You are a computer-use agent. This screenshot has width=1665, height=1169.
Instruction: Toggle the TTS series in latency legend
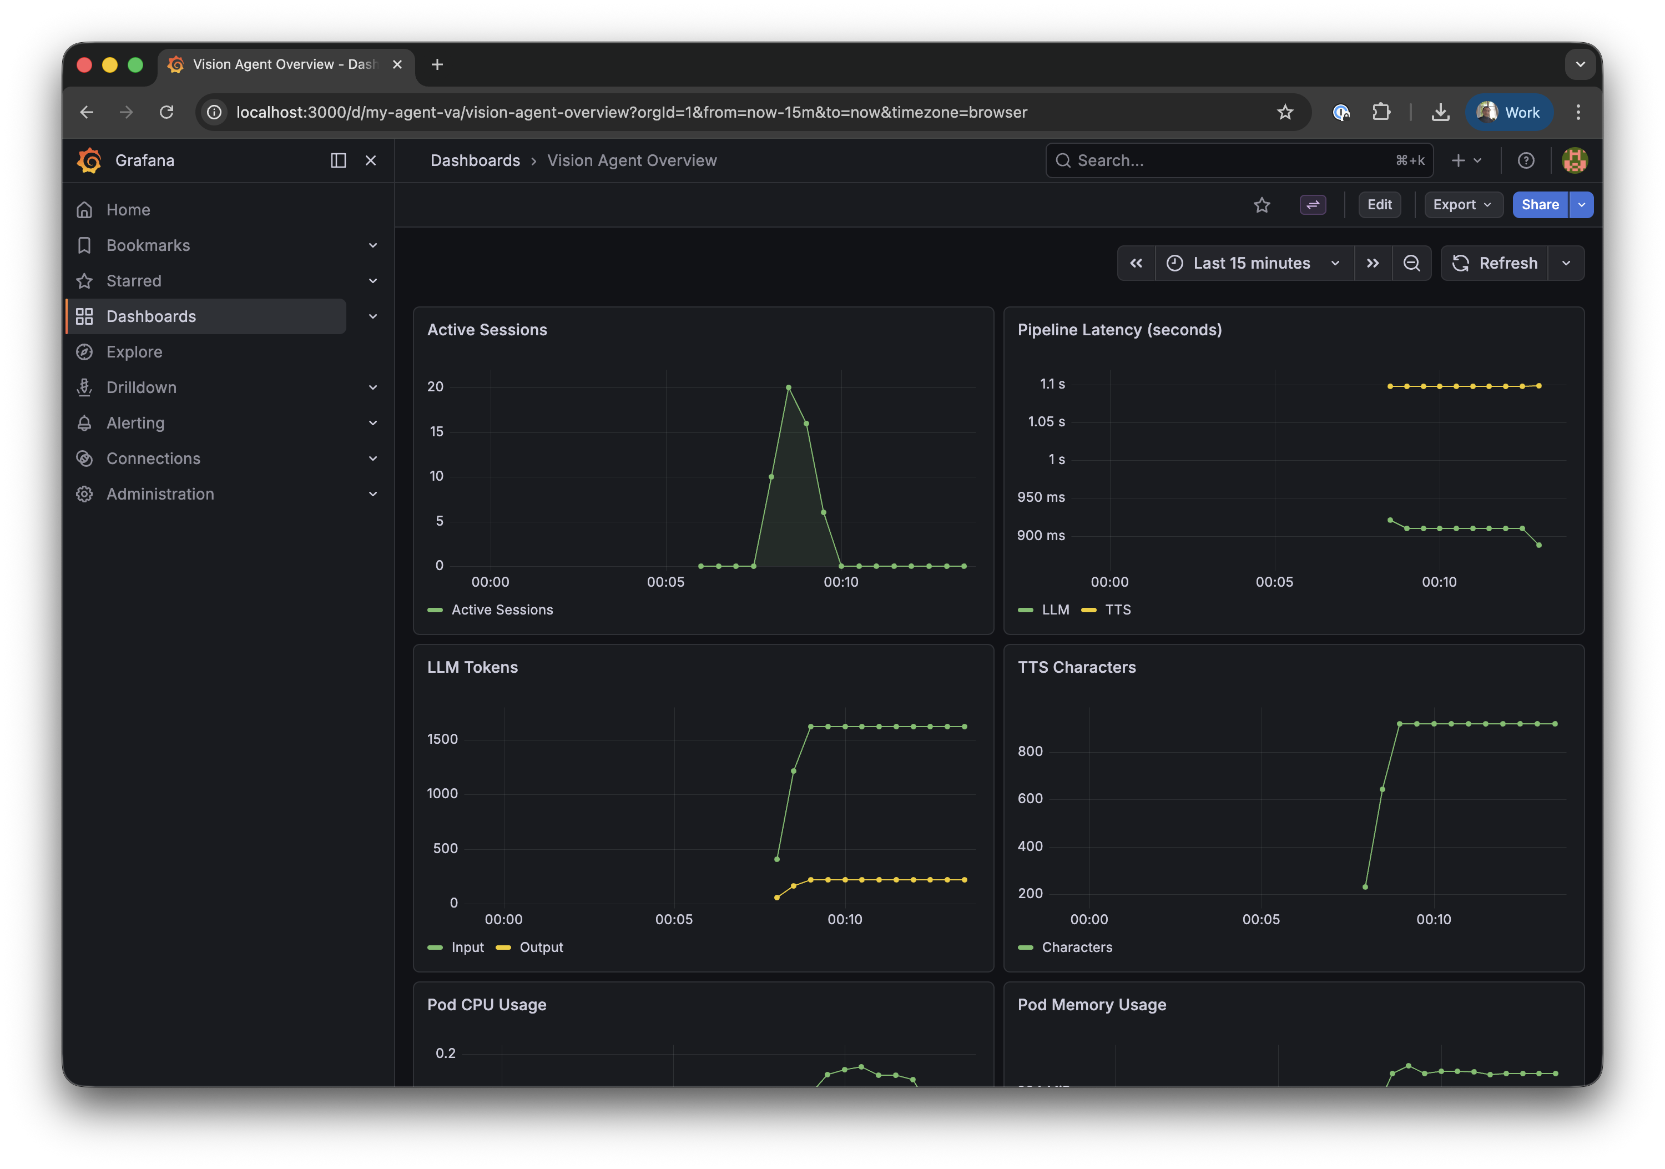coord(1117,610)
